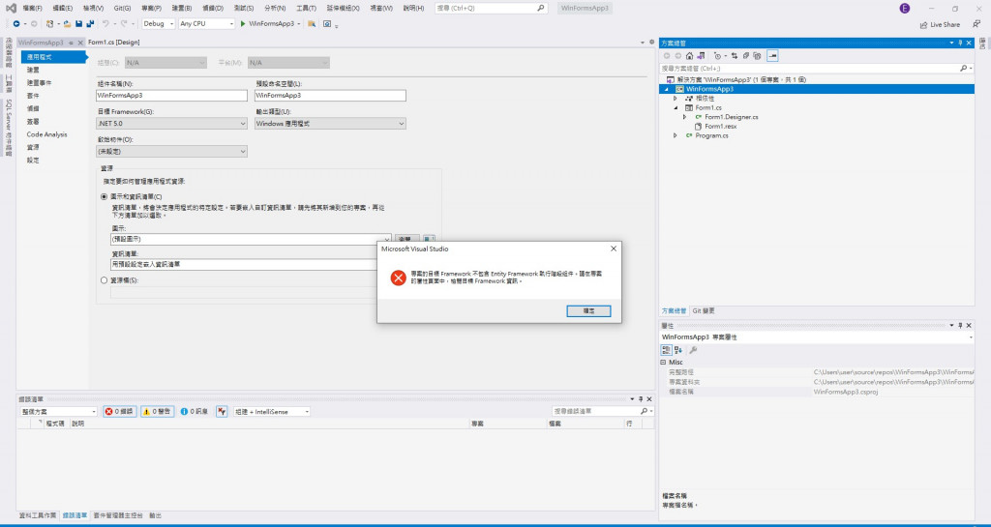
Task: Click the purple account avatar E
Action: pos(905,8)
